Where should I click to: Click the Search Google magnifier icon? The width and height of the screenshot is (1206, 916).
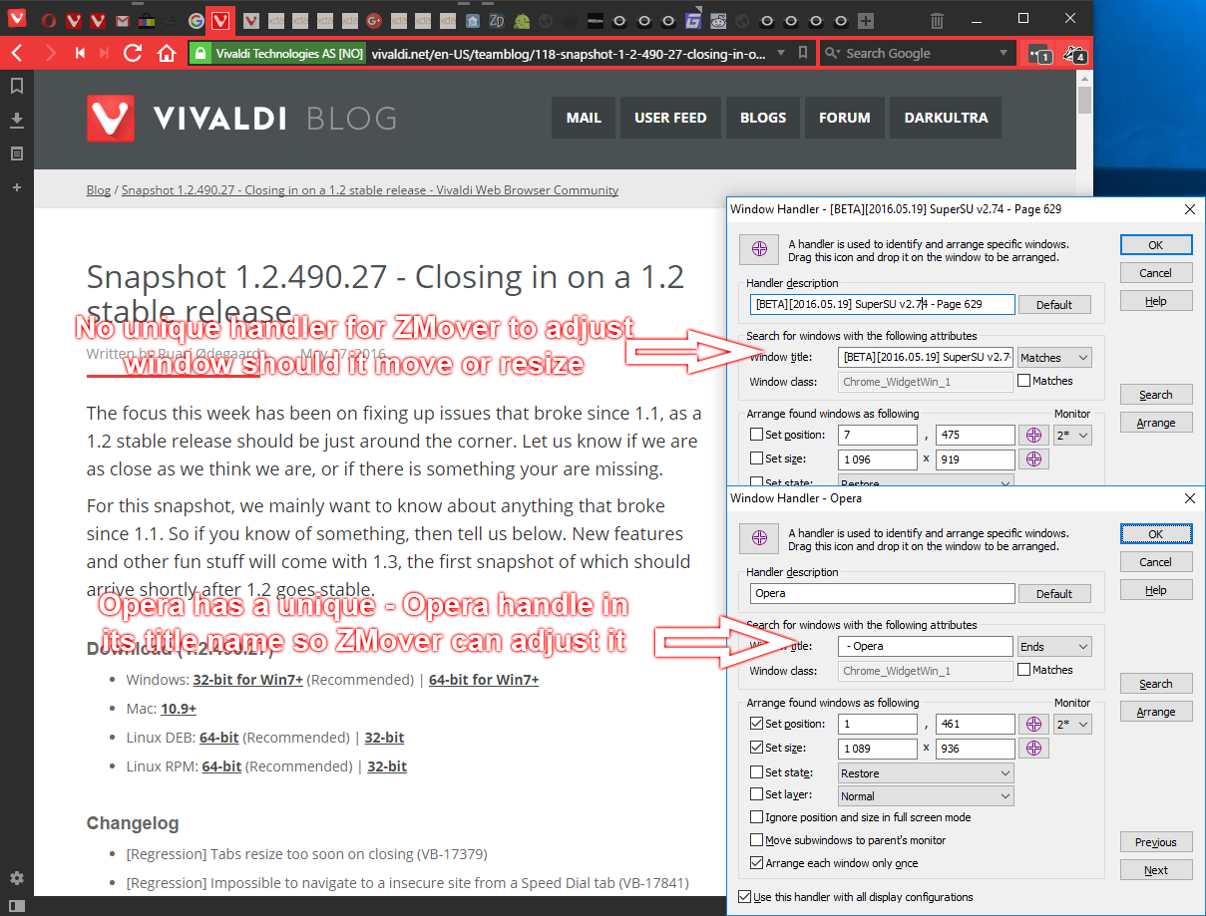833,53
